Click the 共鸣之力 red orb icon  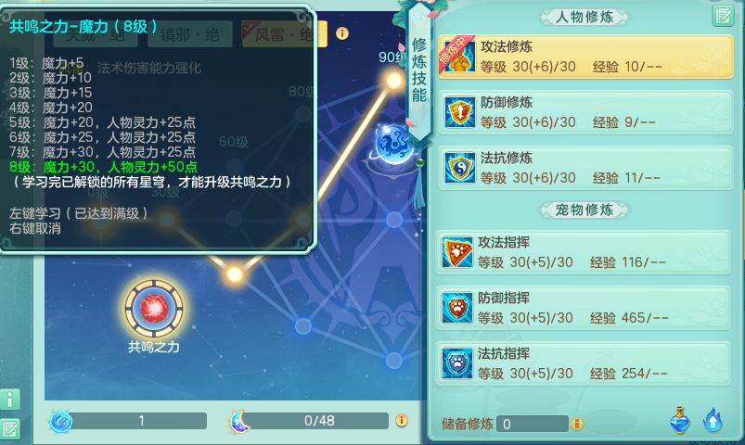[154, 309]
